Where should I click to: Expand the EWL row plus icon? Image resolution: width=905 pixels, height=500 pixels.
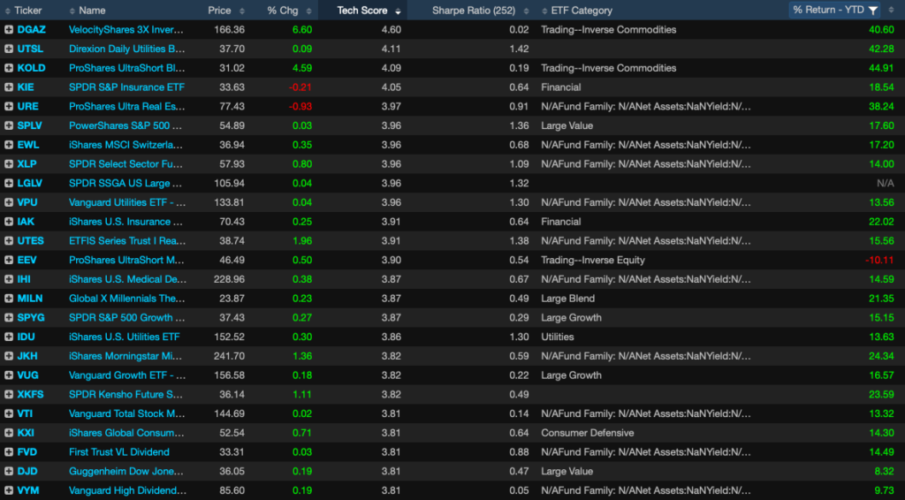click(x=9, y=146)
